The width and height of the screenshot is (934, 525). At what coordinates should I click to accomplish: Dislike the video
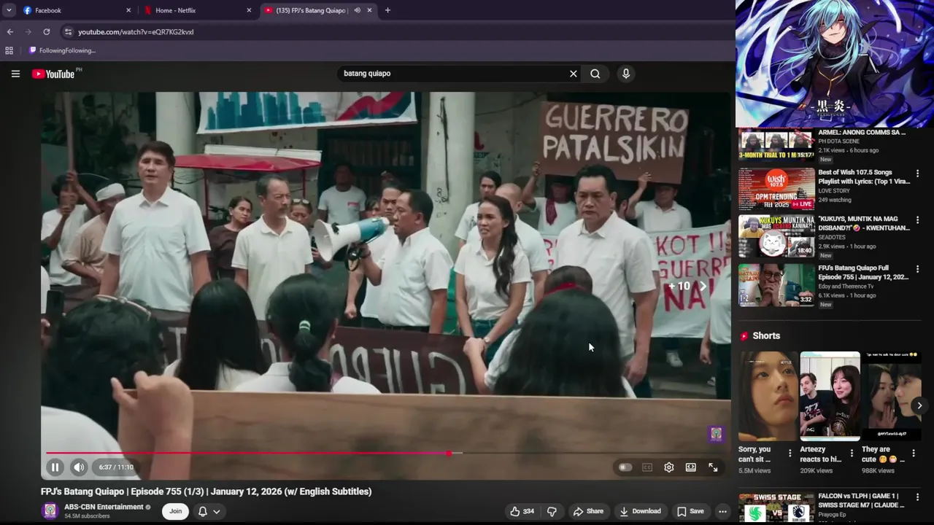(552, 511)
